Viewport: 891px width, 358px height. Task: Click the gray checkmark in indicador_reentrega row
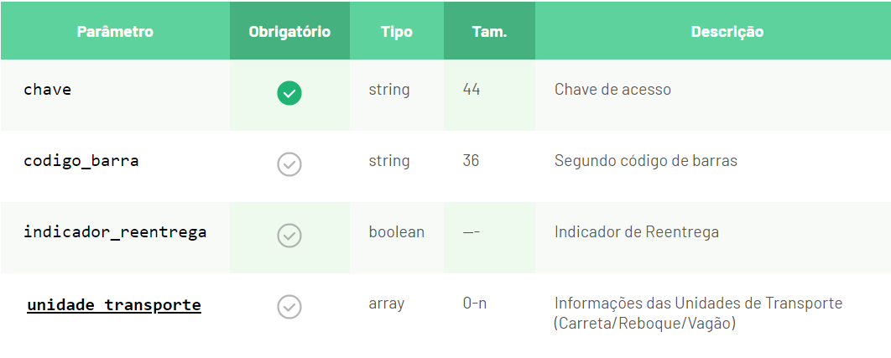(x=289, y=236)
